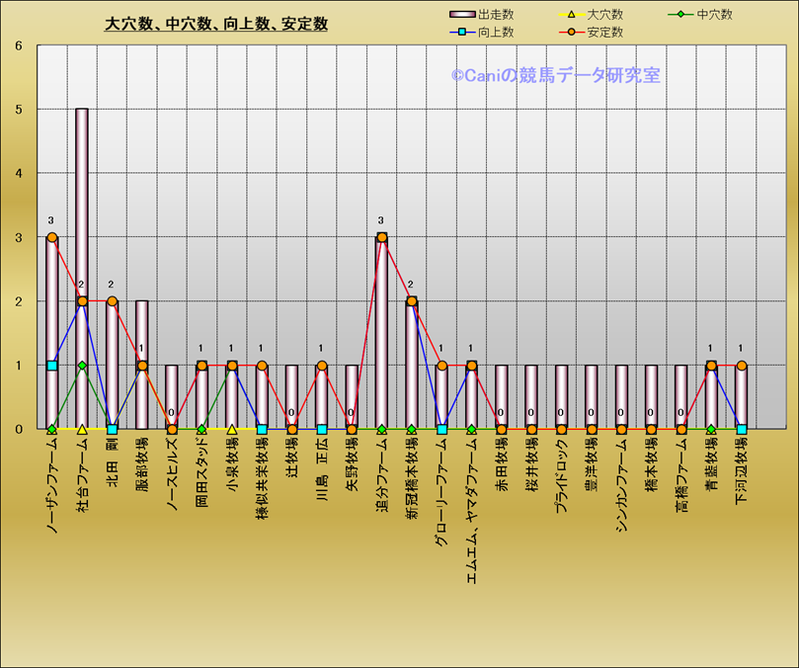Image resolution: width=799 pixels, height=668 pixels.
Task: Select the green diamond marker above 社台ファーム
Action: click(82, 366)
